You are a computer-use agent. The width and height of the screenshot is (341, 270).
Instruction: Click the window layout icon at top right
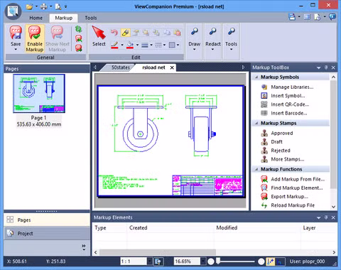307,17
